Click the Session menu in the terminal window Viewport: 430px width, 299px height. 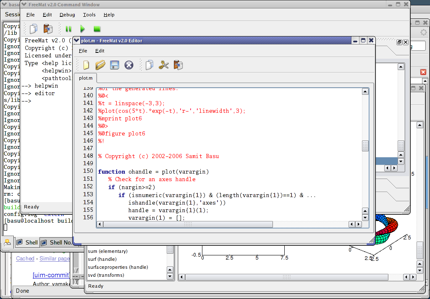click(x=12, y=14)
